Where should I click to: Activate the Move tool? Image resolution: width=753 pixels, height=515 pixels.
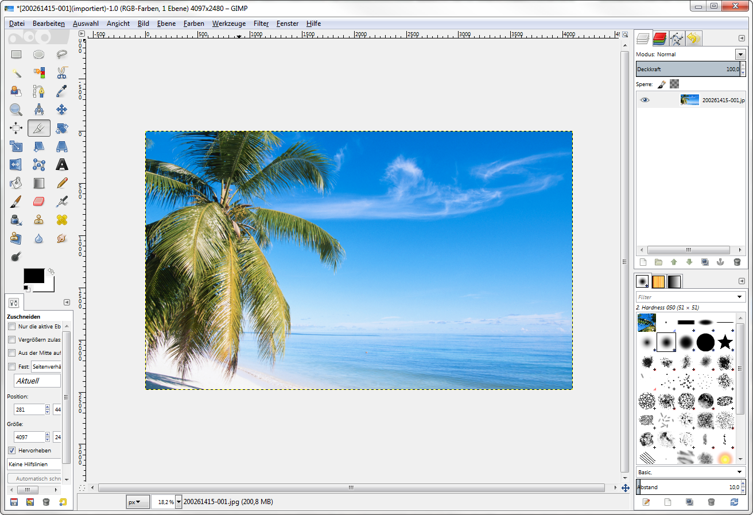(61, 110)
